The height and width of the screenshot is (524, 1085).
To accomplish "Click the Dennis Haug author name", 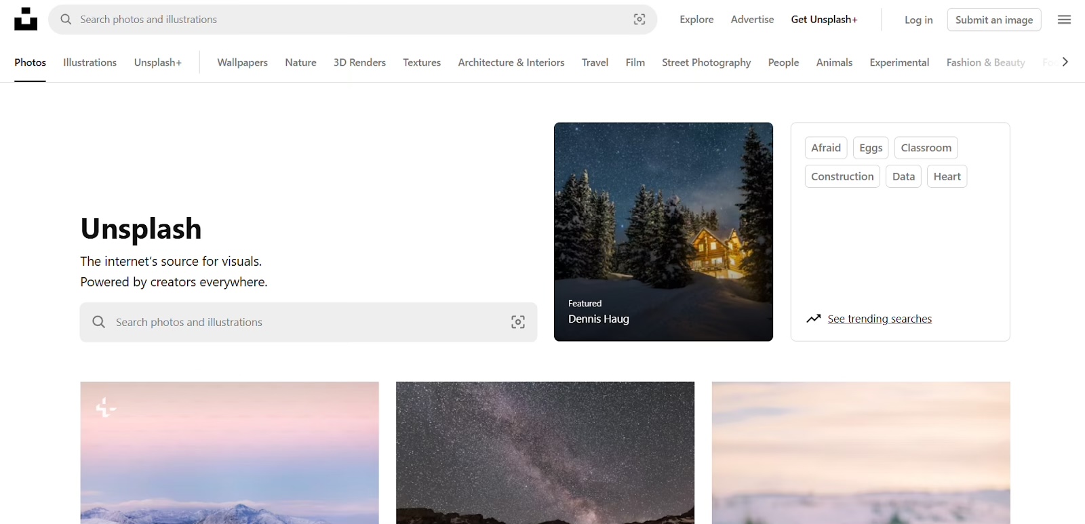I will pos(599,319).
